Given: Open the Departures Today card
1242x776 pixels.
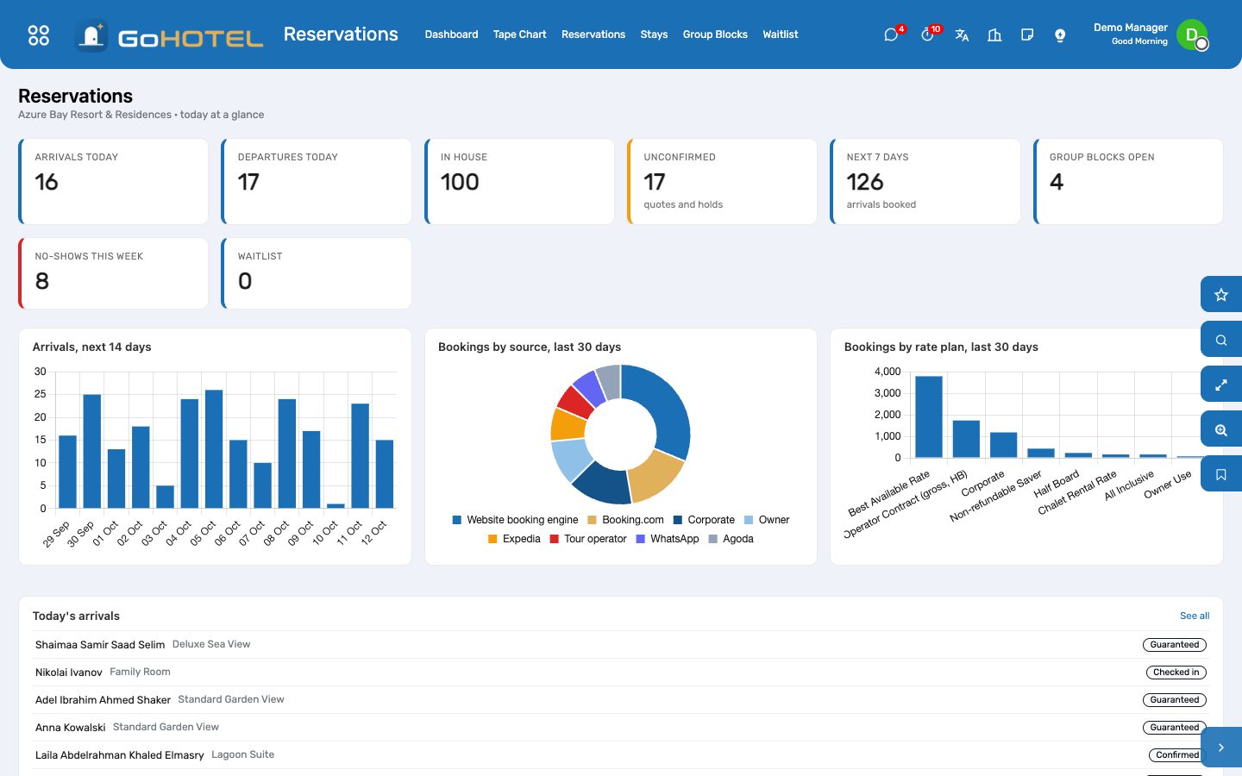Looking at the screenshot, I should 317,181.
